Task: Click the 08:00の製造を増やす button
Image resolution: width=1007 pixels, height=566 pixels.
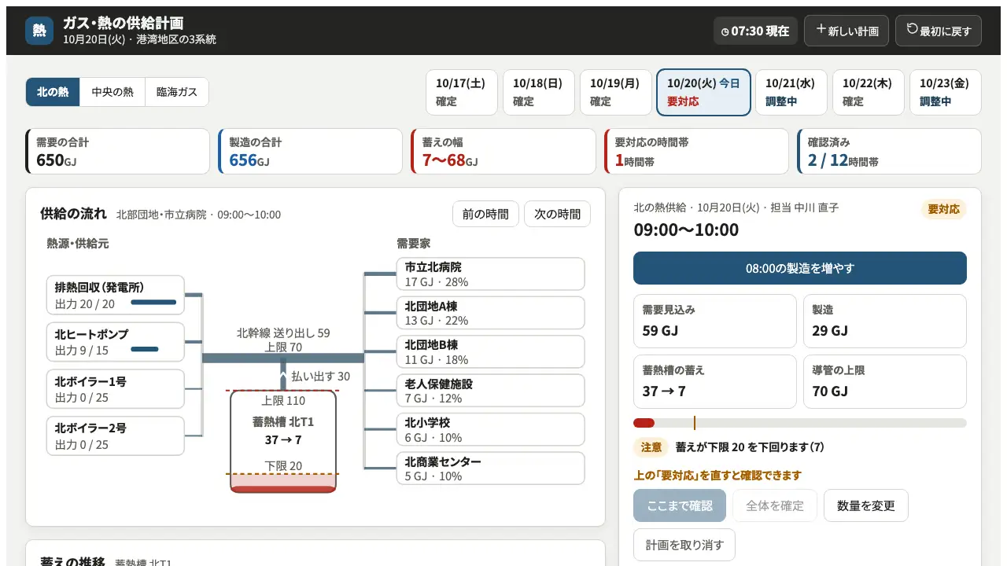Action: [800, 268]
